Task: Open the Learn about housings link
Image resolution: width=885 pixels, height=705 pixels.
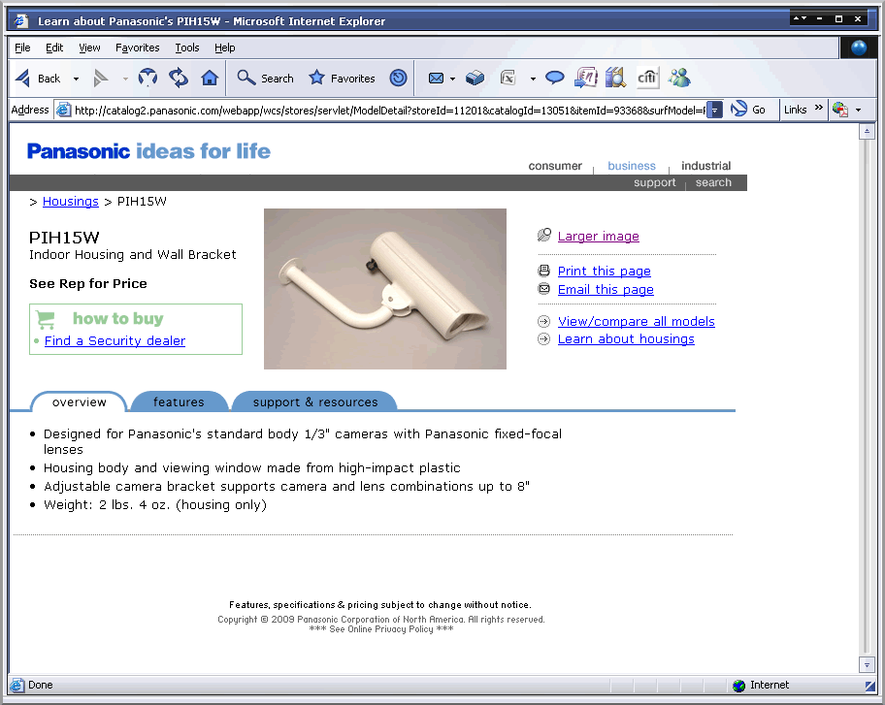Action: 626,339
